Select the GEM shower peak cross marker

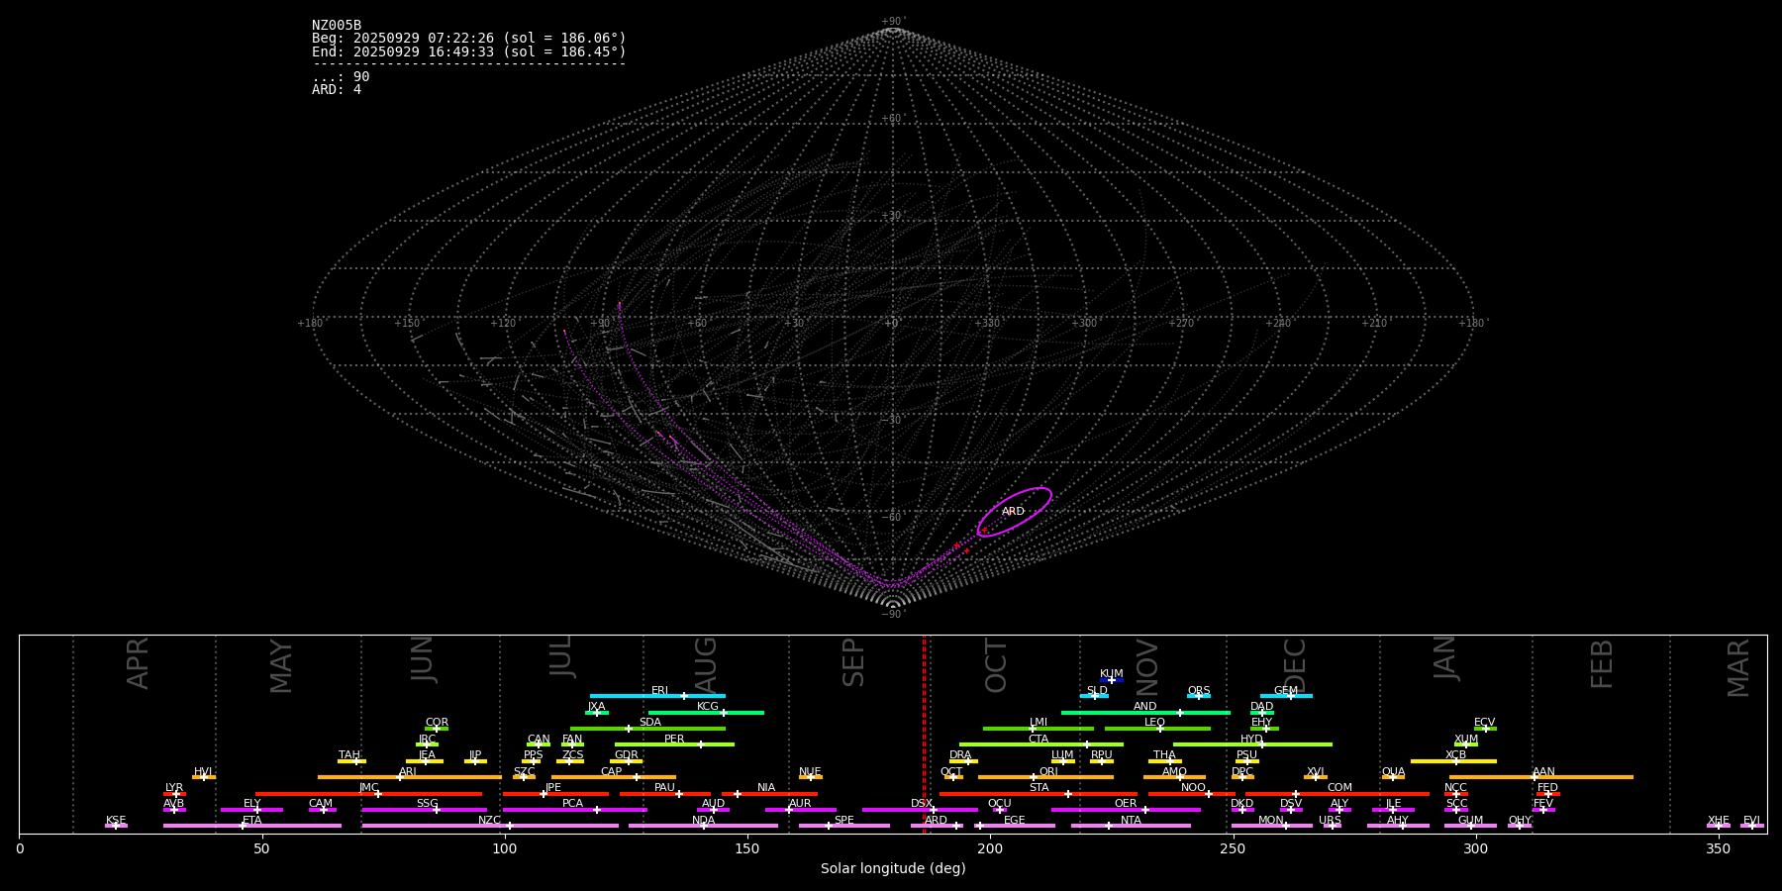(1290, 696)
